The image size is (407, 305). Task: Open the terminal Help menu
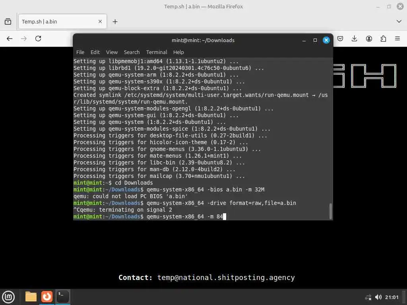pos(178,52)
